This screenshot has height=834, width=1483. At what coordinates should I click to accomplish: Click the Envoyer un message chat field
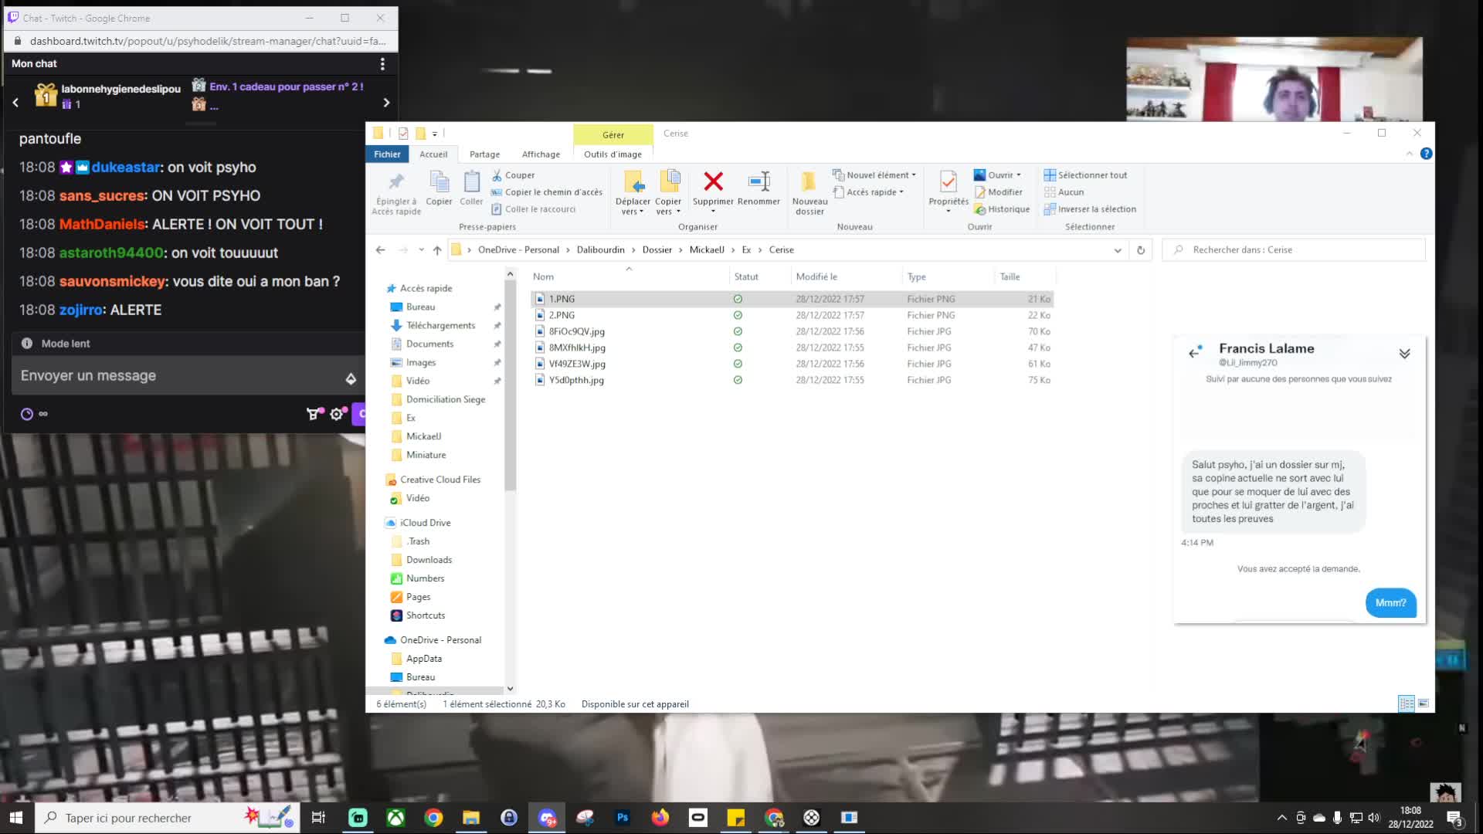178,376
